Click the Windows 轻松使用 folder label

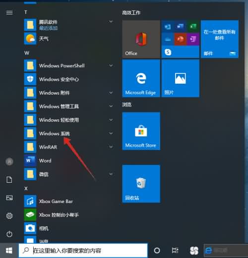click(59, 120)
